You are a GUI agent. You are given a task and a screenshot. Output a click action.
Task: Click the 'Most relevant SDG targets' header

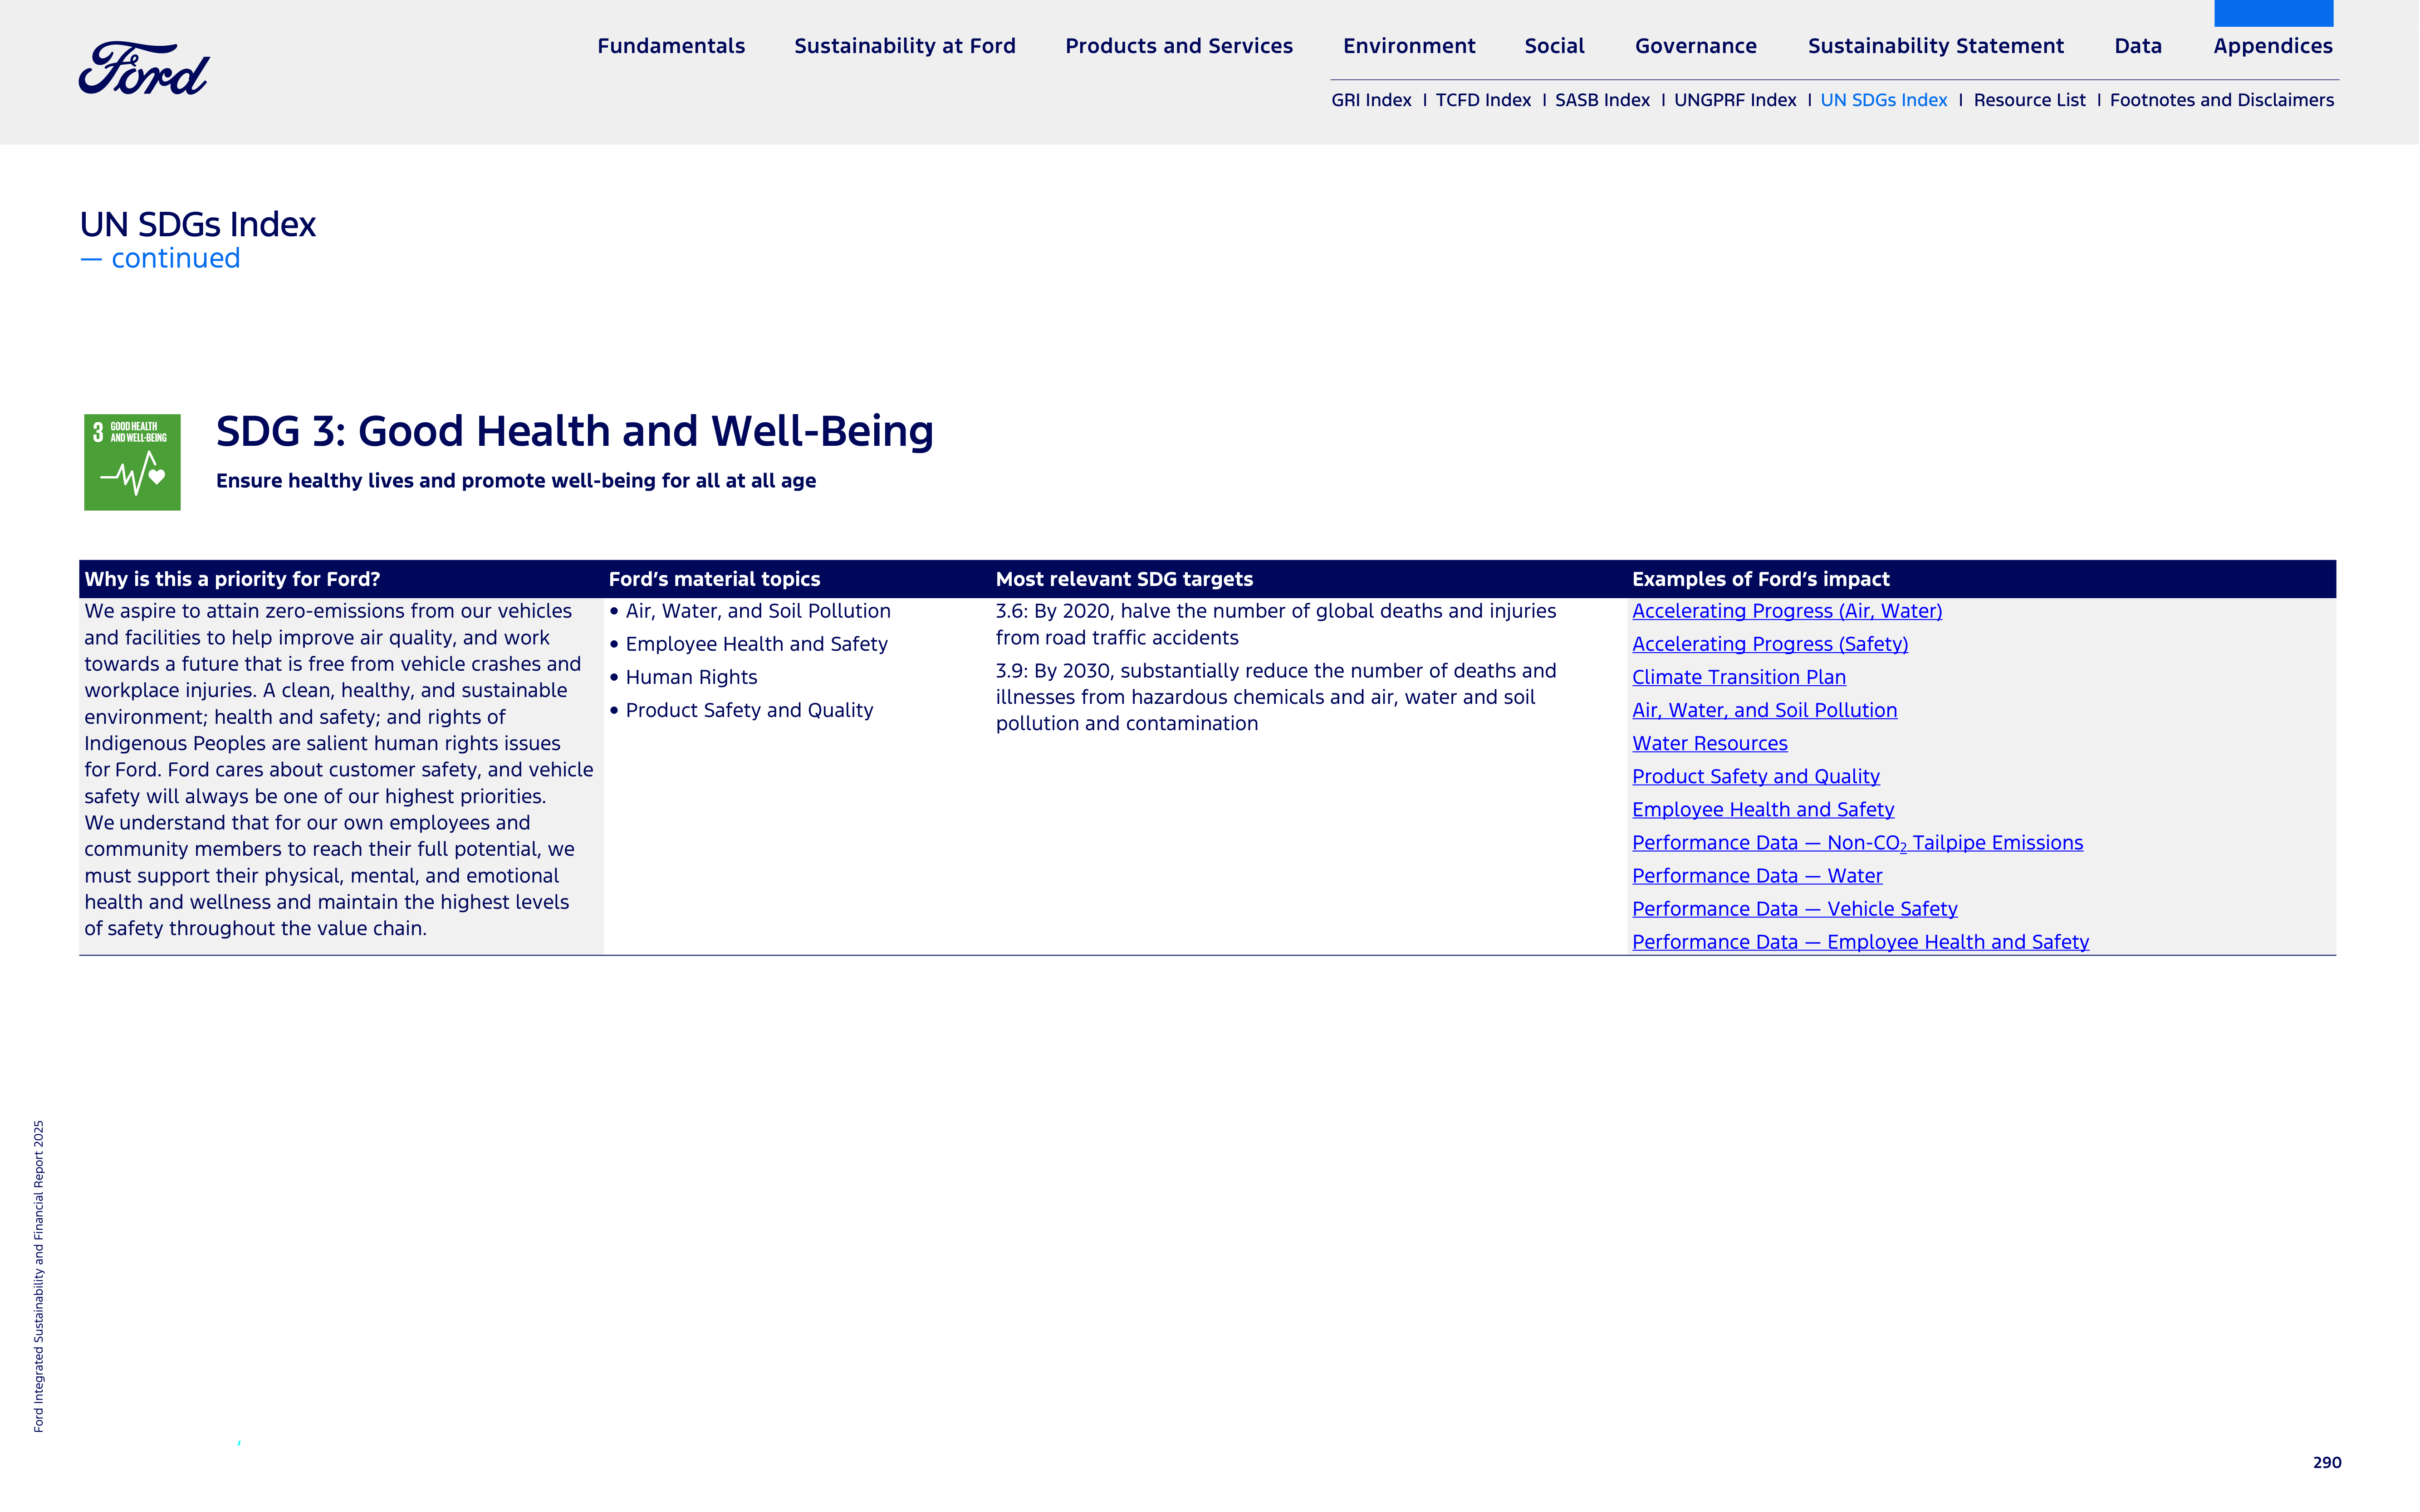1124,579
